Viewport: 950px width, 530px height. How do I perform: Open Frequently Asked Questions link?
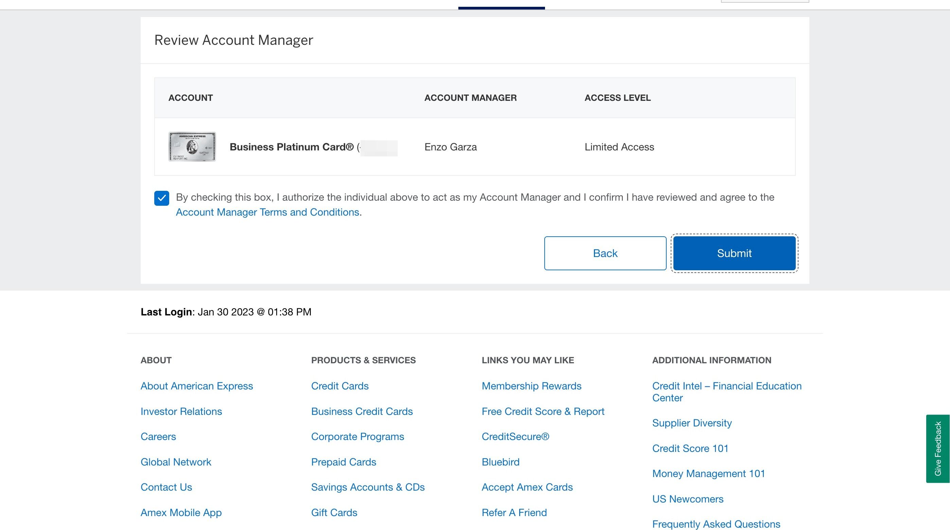(x=716, y=524)
